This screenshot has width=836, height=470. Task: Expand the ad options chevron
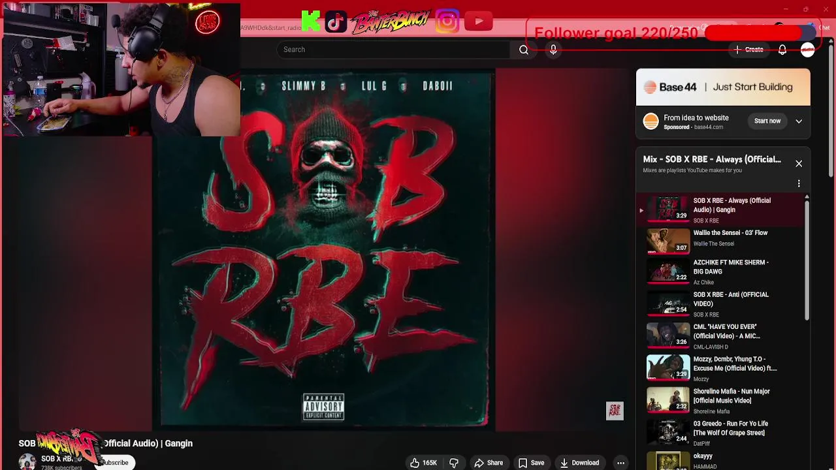[x=799, y=121]
